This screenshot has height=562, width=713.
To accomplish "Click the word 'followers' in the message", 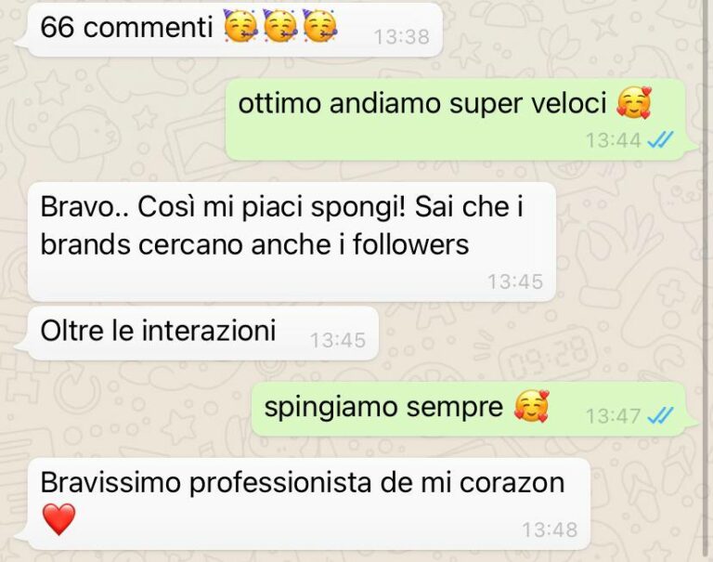I will 410,244.
